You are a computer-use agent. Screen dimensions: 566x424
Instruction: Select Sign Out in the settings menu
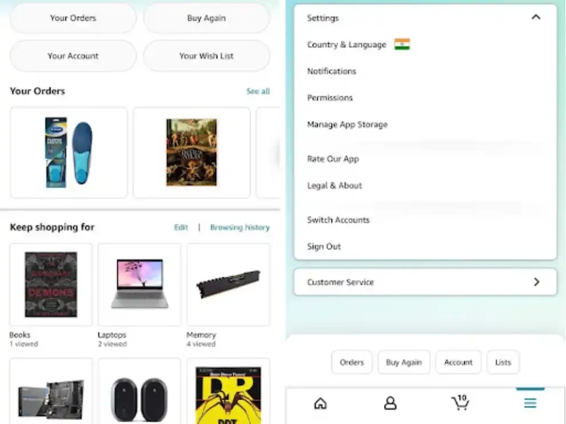point(324,246)
